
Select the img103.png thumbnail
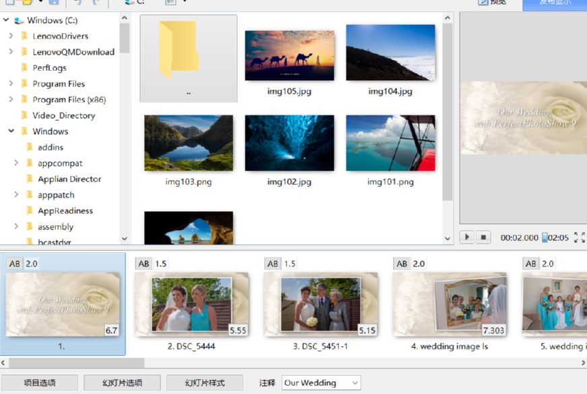(188, 142)
